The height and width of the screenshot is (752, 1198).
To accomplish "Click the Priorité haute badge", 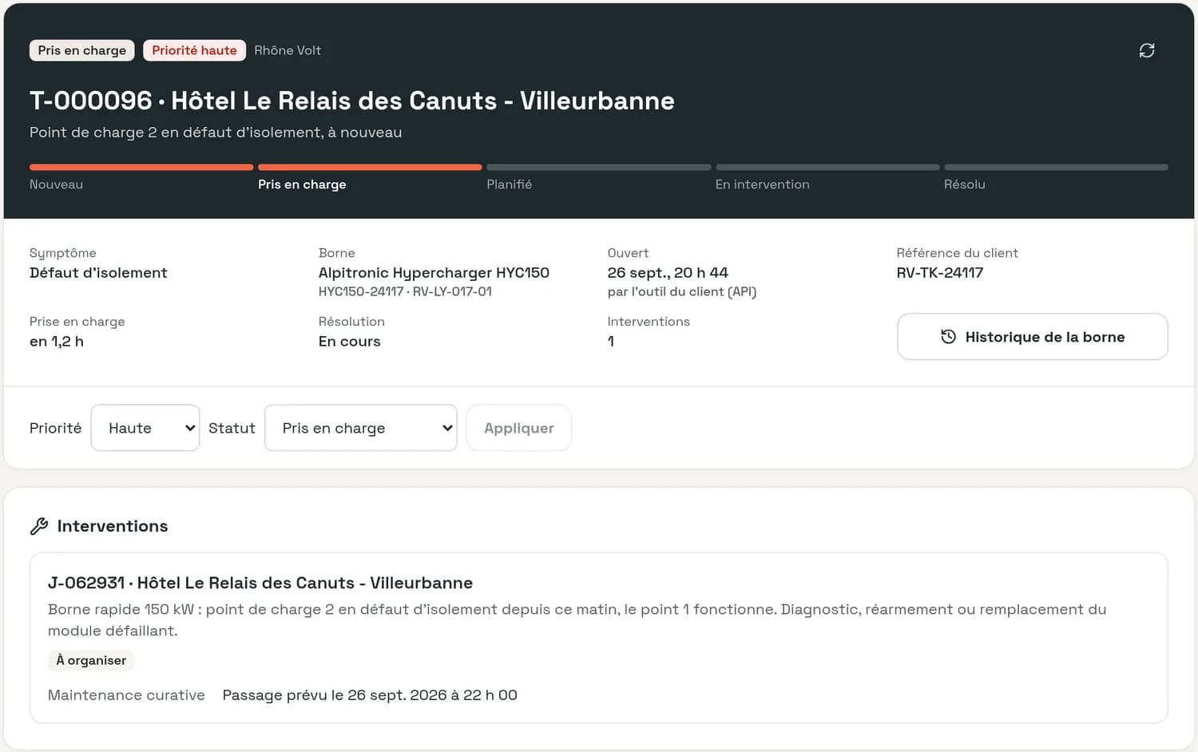I will [194, 50].
